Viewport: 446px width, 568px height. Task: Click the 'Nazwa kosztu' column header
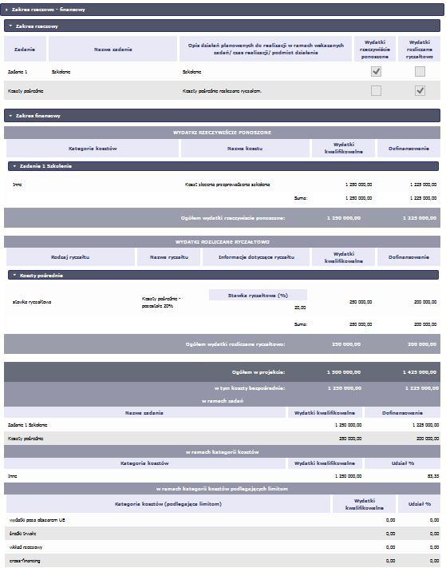245,148
